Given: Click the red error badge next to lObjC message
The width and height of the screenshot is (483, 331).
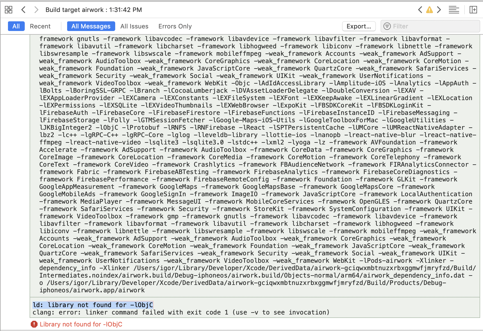Looking at the screenshot, I should (34, 324).
